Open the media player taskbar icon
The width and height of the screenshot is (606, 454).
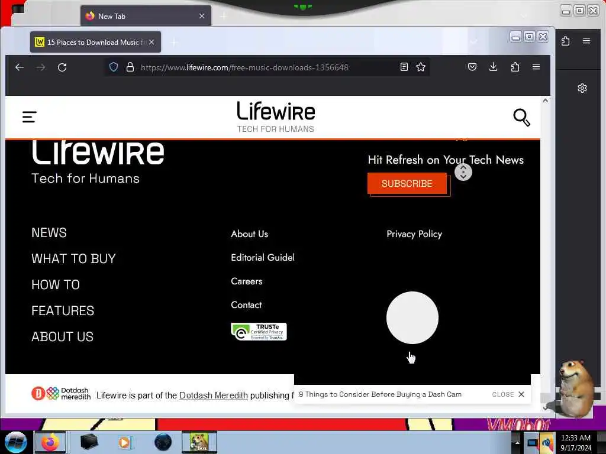(124, 442)
